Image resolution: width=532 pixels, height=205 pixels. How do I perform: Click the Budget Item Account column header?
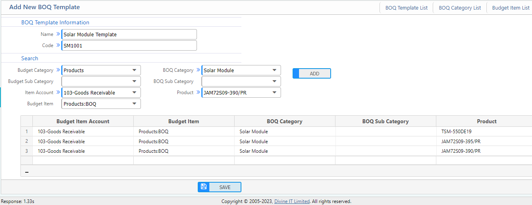[83, 121]
